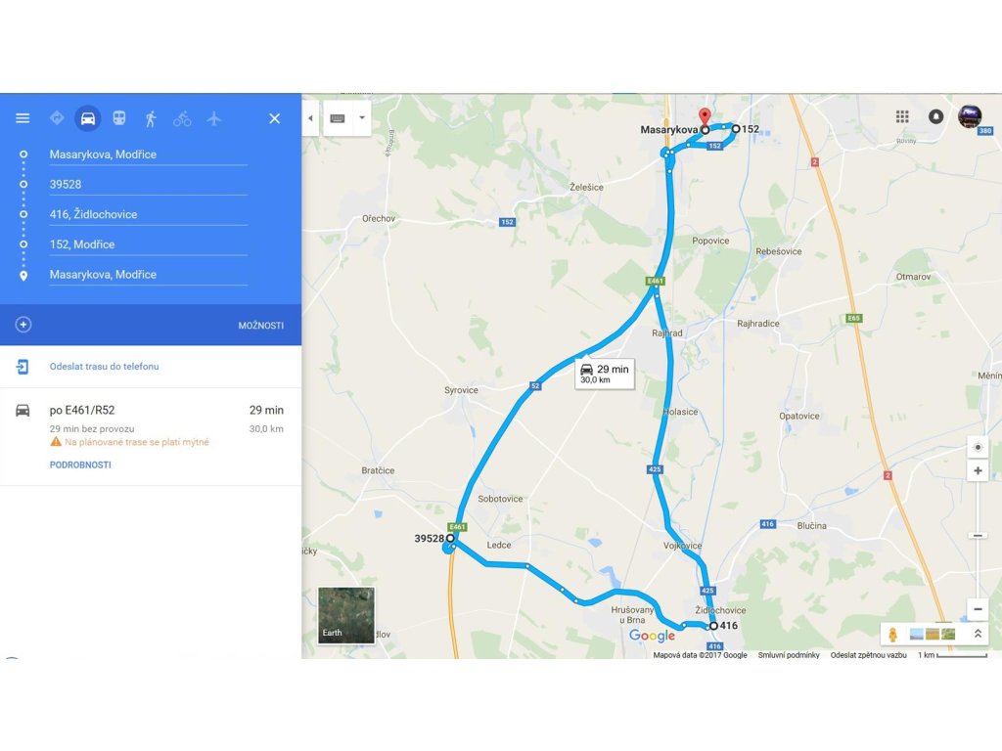Image resolution: width=1002 pixels, height=751 pixels.
Task: Open Google apps grid
Action: click(x=902, y=116)
